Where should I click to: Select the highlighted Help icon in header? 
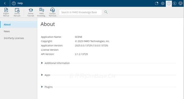tap(169, 3)
